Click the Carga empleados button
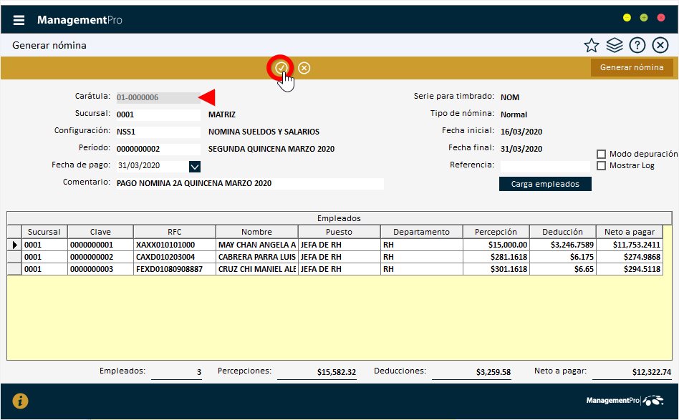Screen dimensions: 679x420 [x=545, y=184]
